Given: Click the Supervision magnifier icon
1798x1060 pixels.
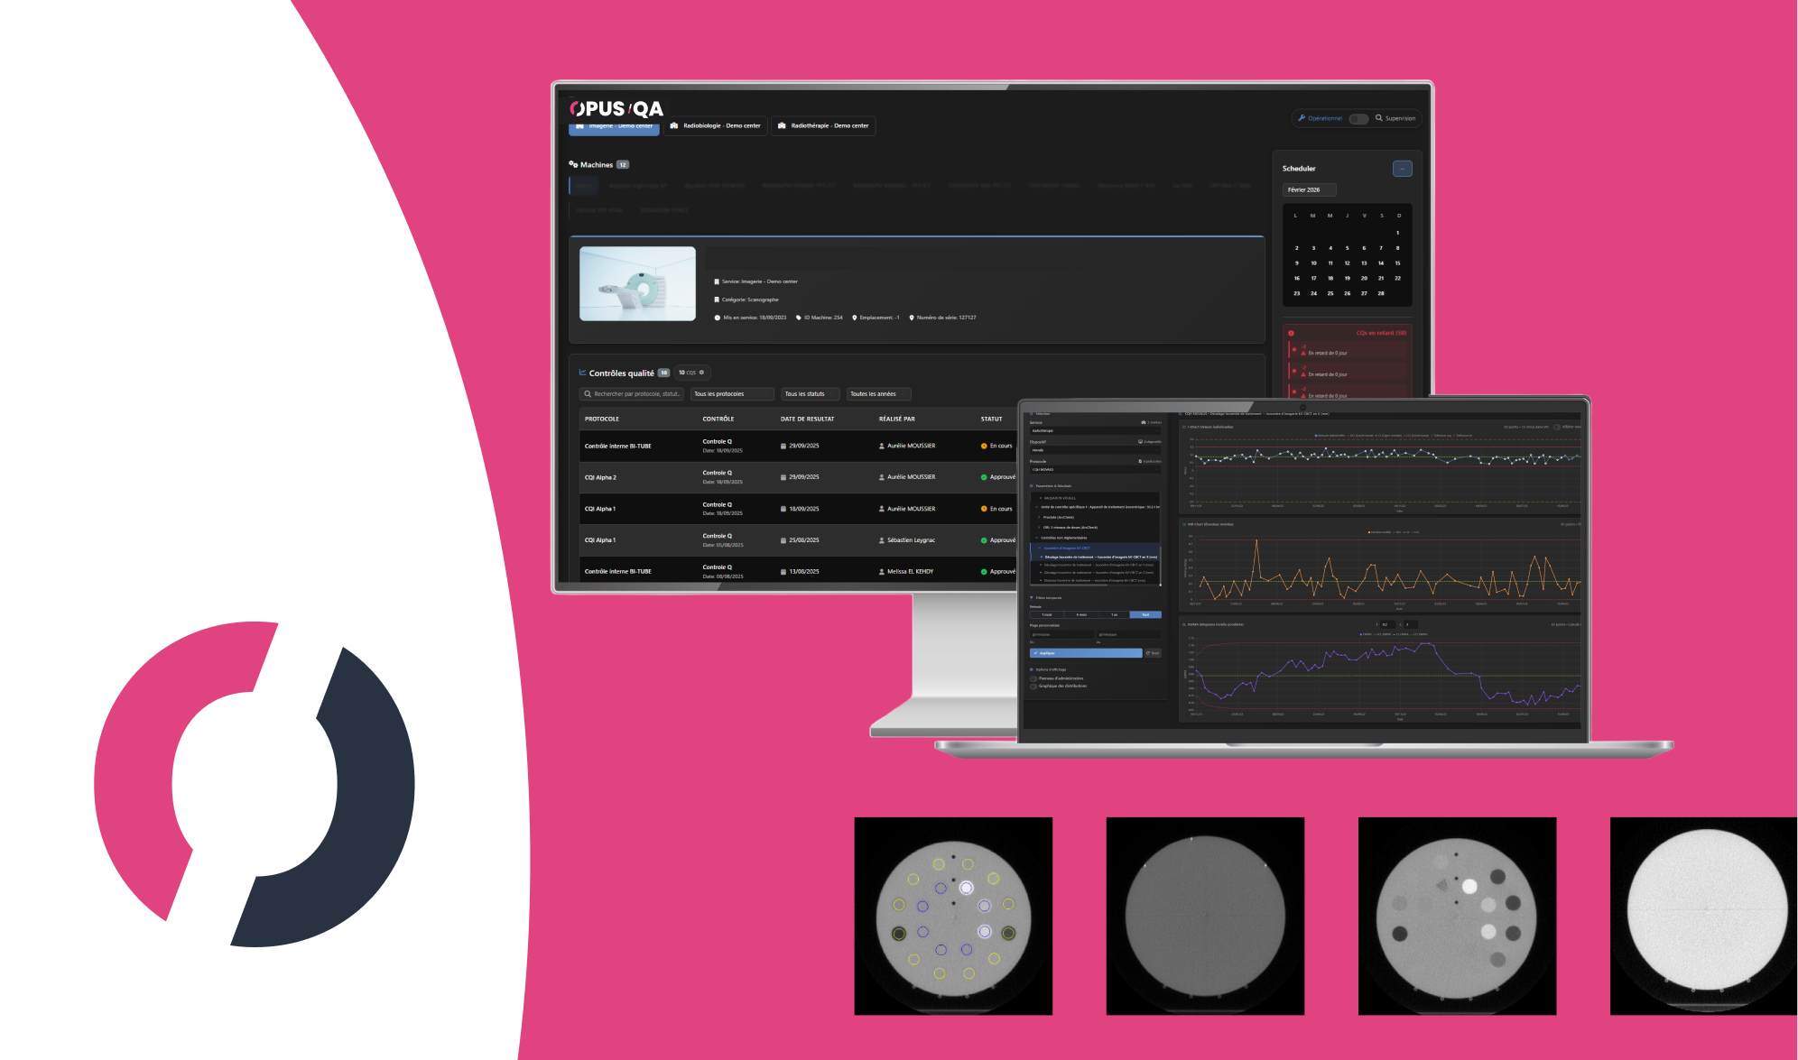Looking at the screenshot, I should (1378, 118).
